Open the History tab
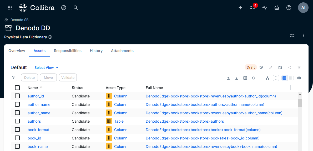The height and width of the screenshot is (151, 313). pyautogui.click(x=96, y=51)
